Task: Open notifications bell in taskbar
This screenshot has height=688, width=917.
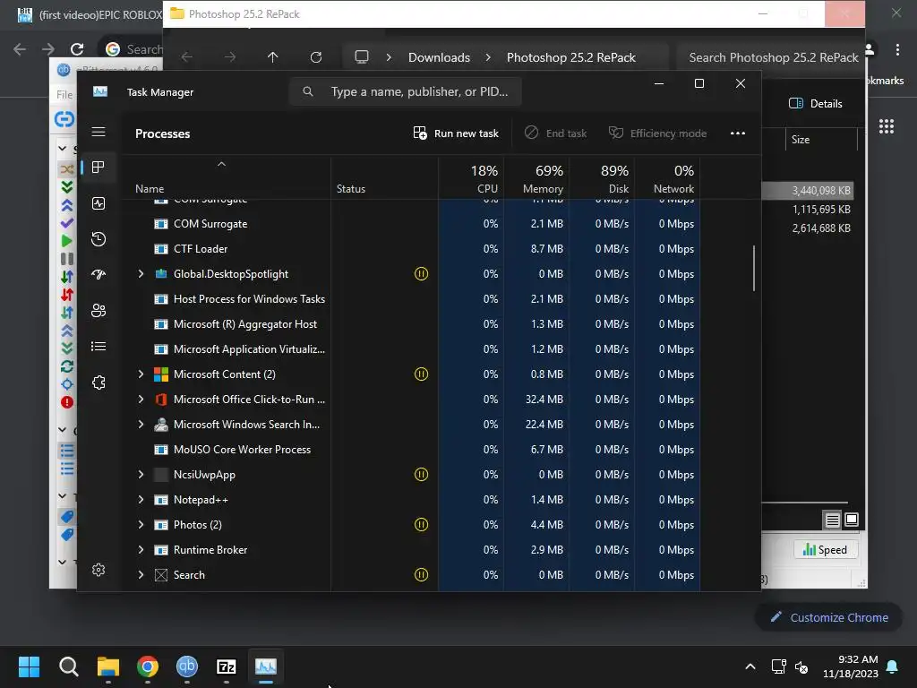Action: click(x=893, y=666)
